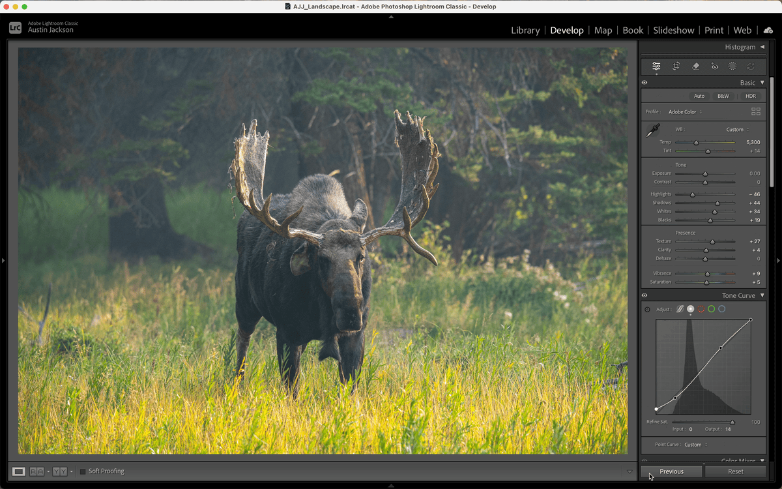Select the red channel curve icon

coord(701,309)
